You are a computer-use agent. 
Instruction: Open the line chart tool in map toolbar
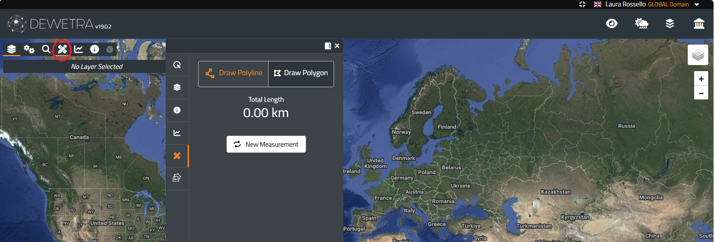point(79,49)
